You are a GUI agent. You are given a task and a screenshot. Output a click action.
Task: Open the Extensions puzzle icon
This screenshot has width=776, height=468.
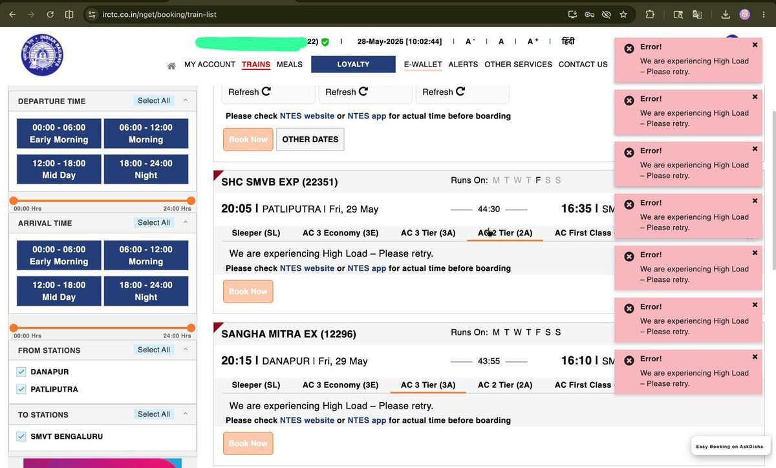point(651,14)
